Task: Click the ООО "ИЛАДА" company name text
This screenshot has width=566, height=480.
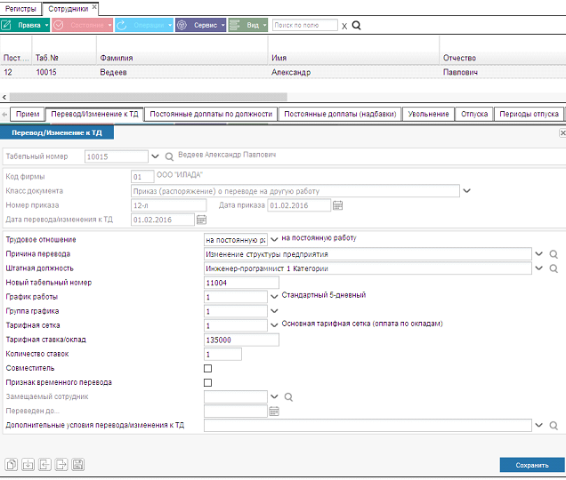Action: pos(180,175)
